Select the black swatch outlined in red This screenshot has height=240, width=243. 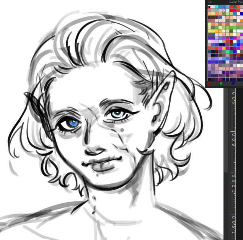click(209, 7)
